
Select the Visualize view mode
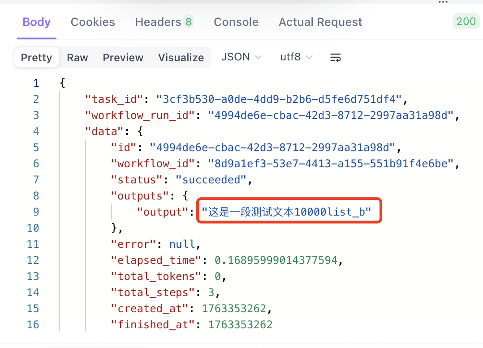pyautogui.click(x=181, y=58)
